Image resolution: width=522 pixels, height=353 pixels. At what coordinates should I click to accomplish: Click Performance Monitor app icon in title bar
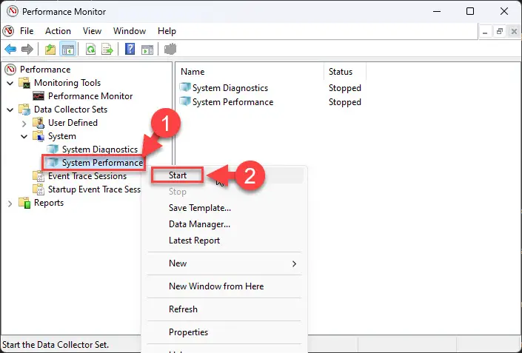12,11
